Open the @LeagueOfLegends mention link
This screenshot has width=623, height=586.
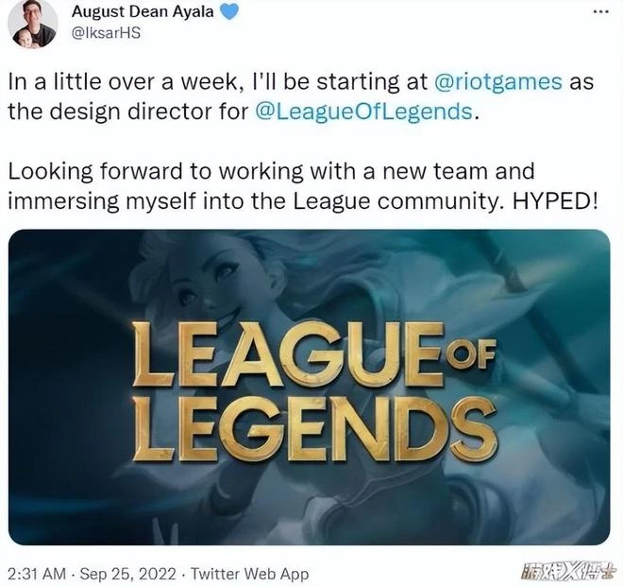click(x=364, y=112)
